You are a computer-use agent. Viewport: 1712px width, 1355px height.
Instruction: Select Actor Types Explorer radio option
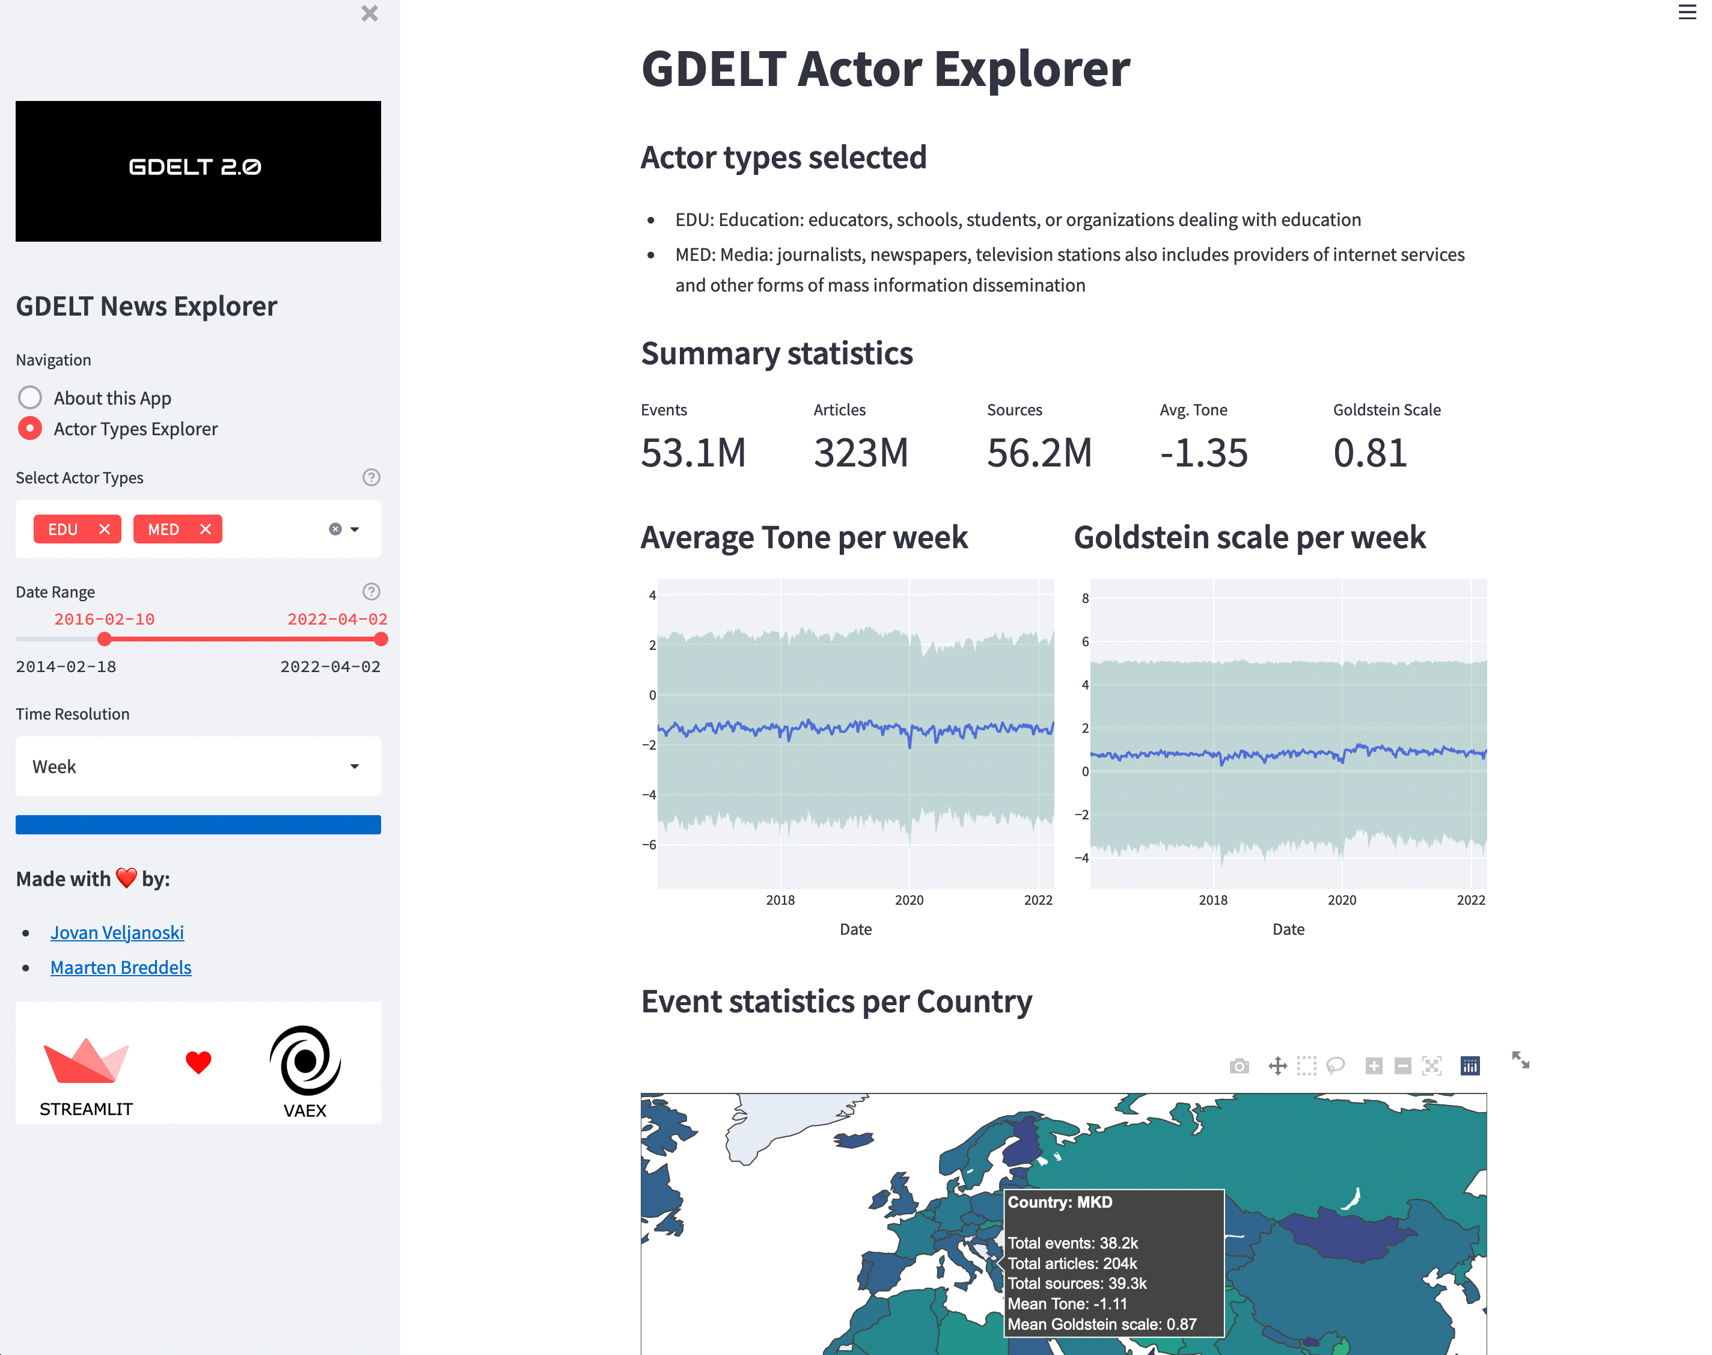click(30, 429)
